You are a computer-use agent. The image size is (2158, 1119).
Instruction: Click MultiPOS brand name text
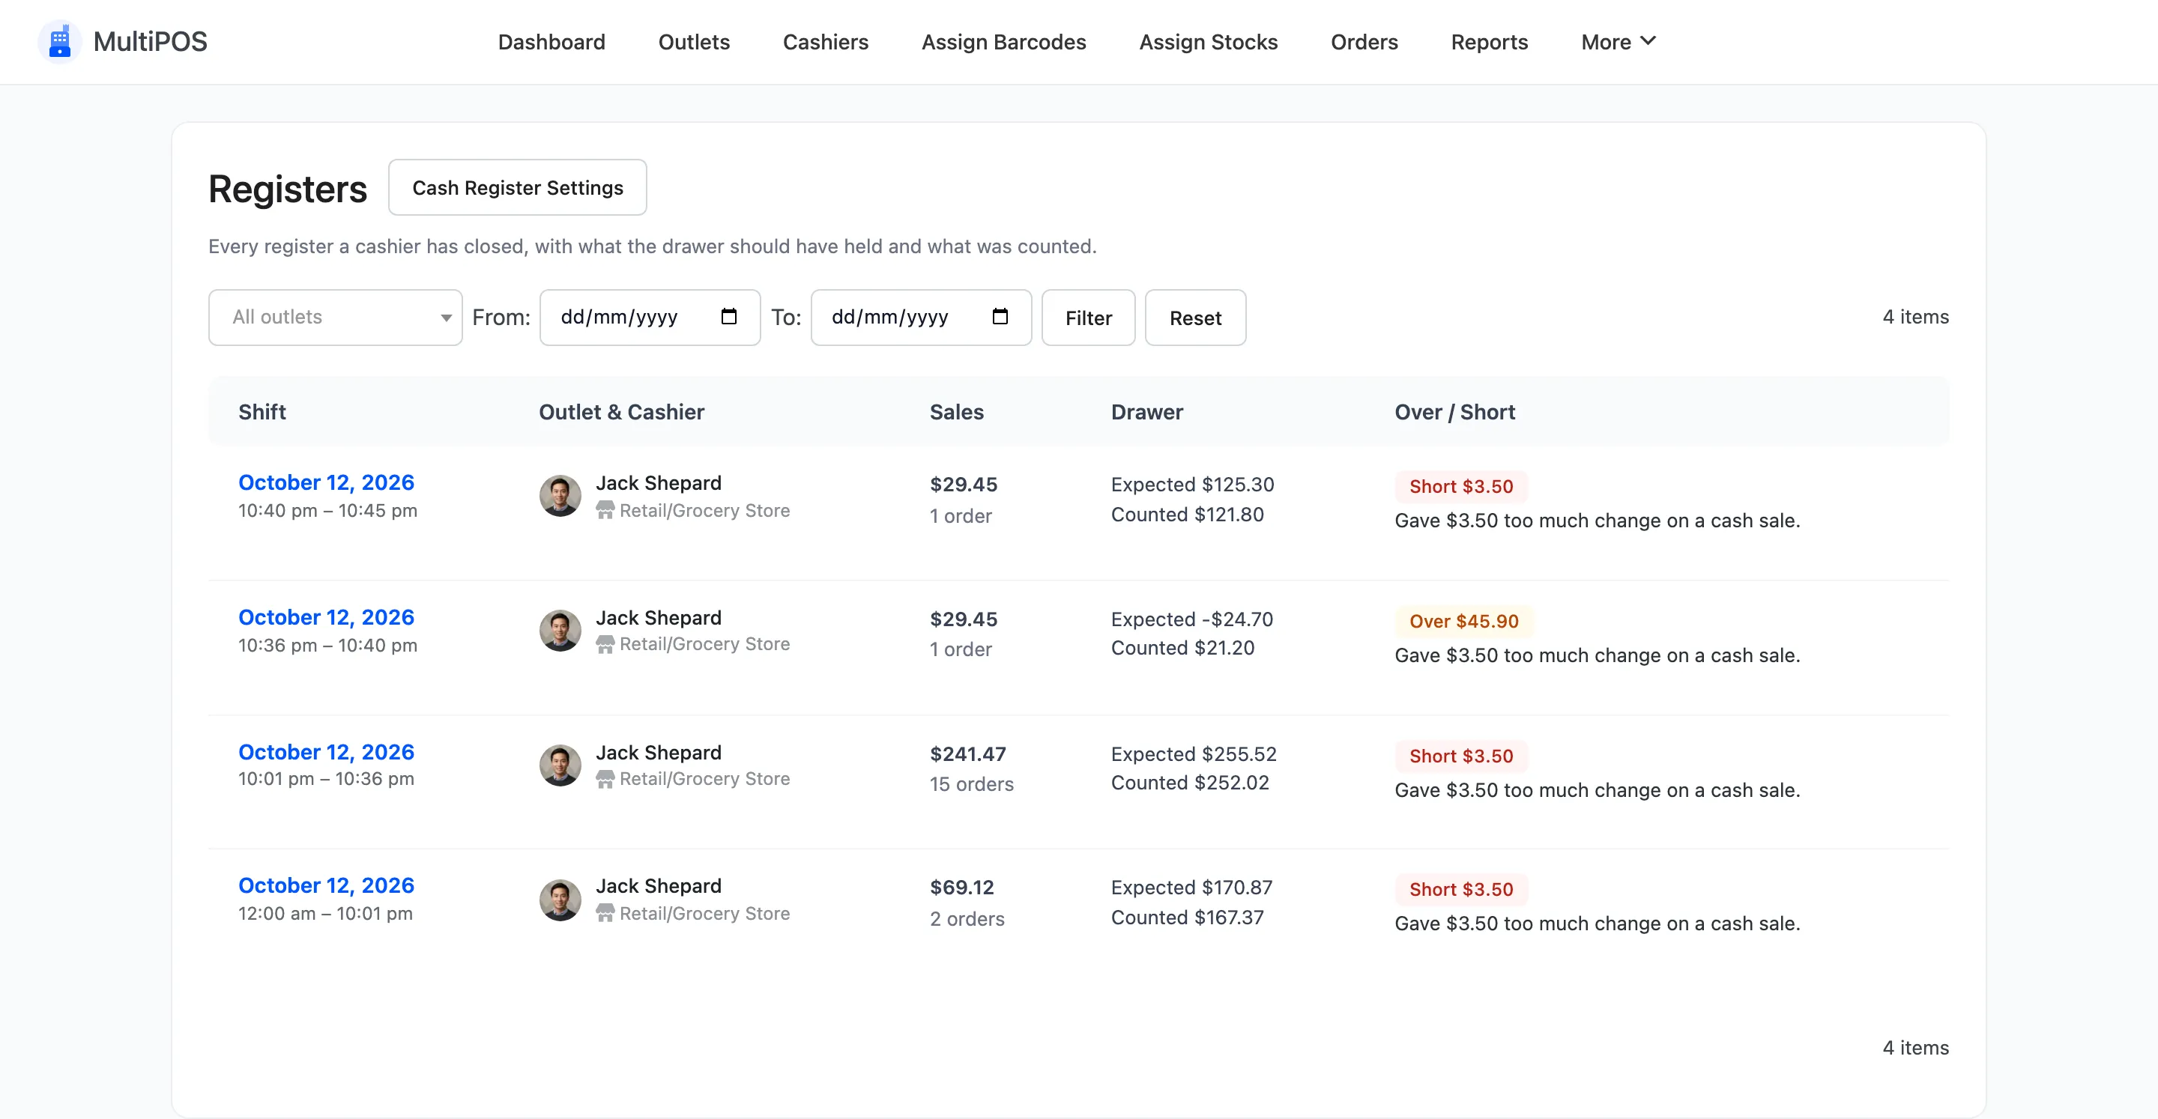coord(150,41)
